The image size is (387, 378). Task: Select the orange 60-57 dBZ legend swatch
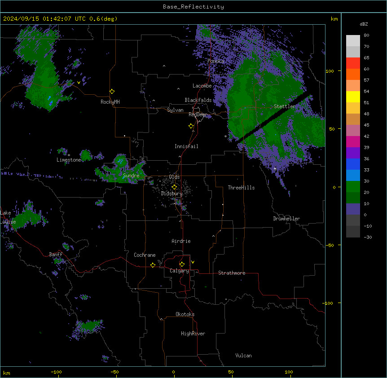[x=353, y=74]
